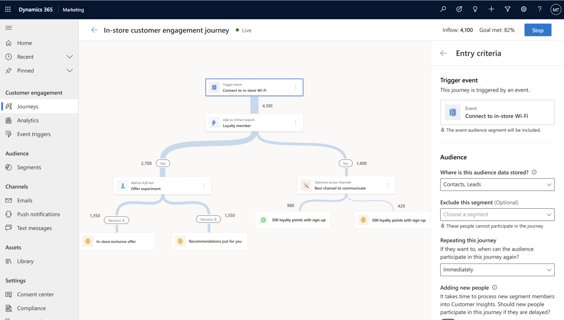
Task: Open the search magnifier icon
Action: (443, 9)
